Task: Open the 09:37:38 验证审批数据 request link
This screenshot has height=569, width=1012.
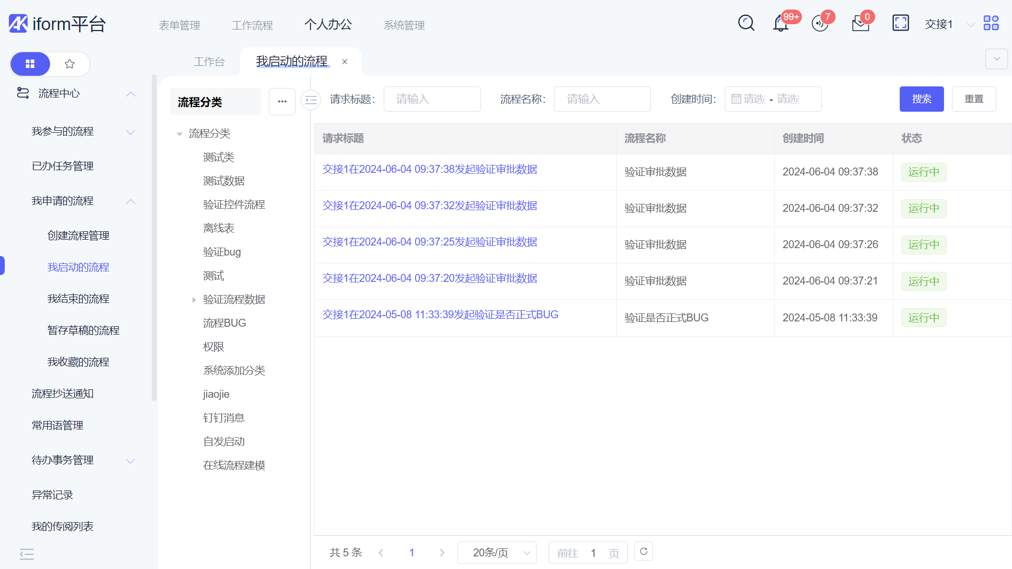Action: tap(430, 170)
